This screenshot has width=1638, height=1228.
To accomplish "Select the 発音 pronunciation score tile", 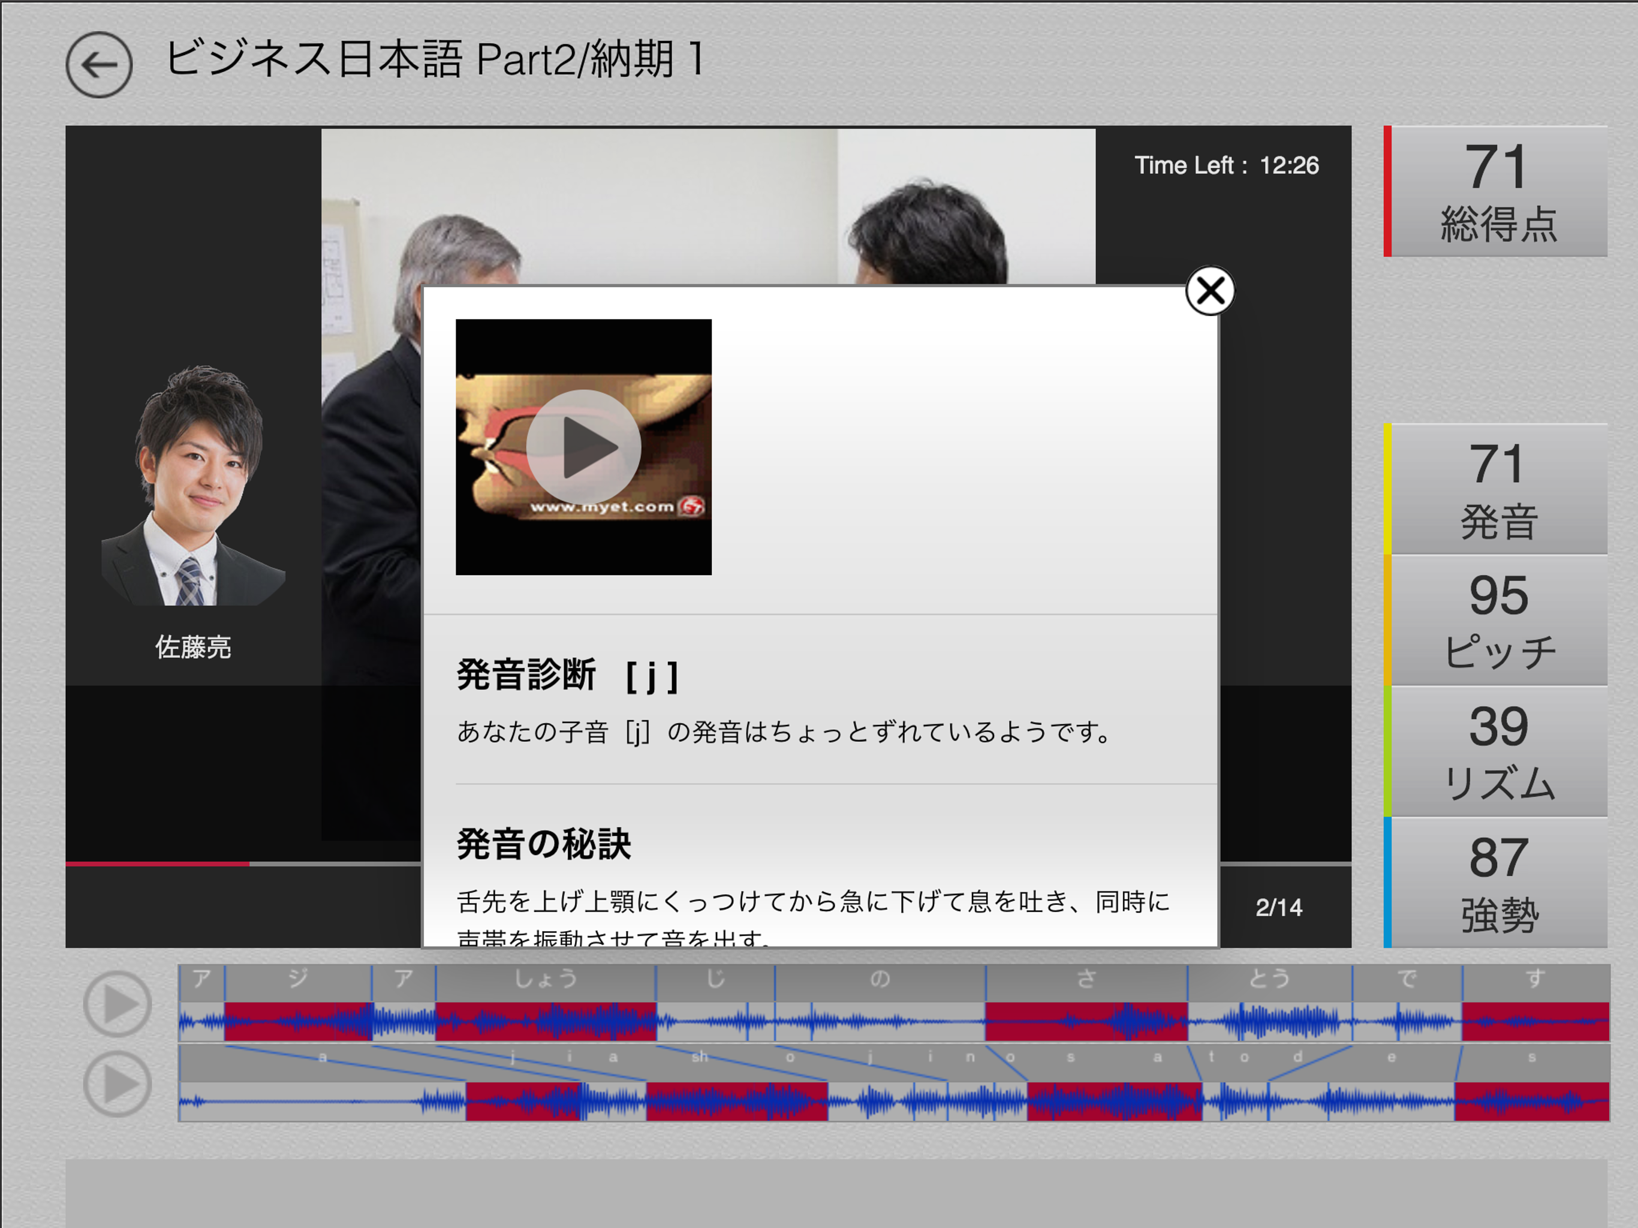I will (1497, 489).
